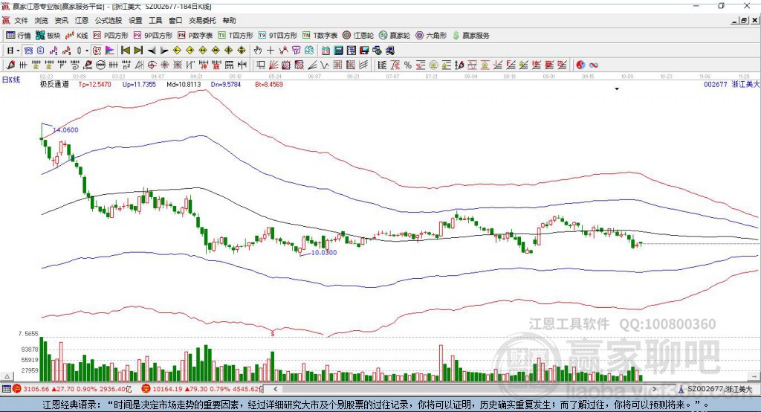Step chart left with black arrow

click(x=152, y=51)
